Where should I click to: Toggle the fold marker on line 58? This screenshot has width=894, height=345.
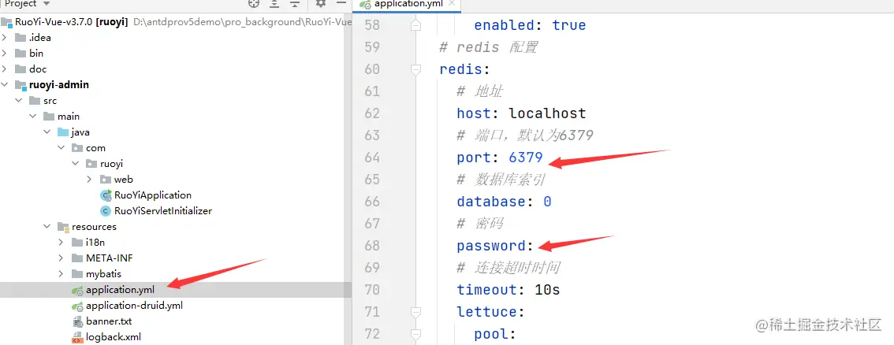point(415,26)
